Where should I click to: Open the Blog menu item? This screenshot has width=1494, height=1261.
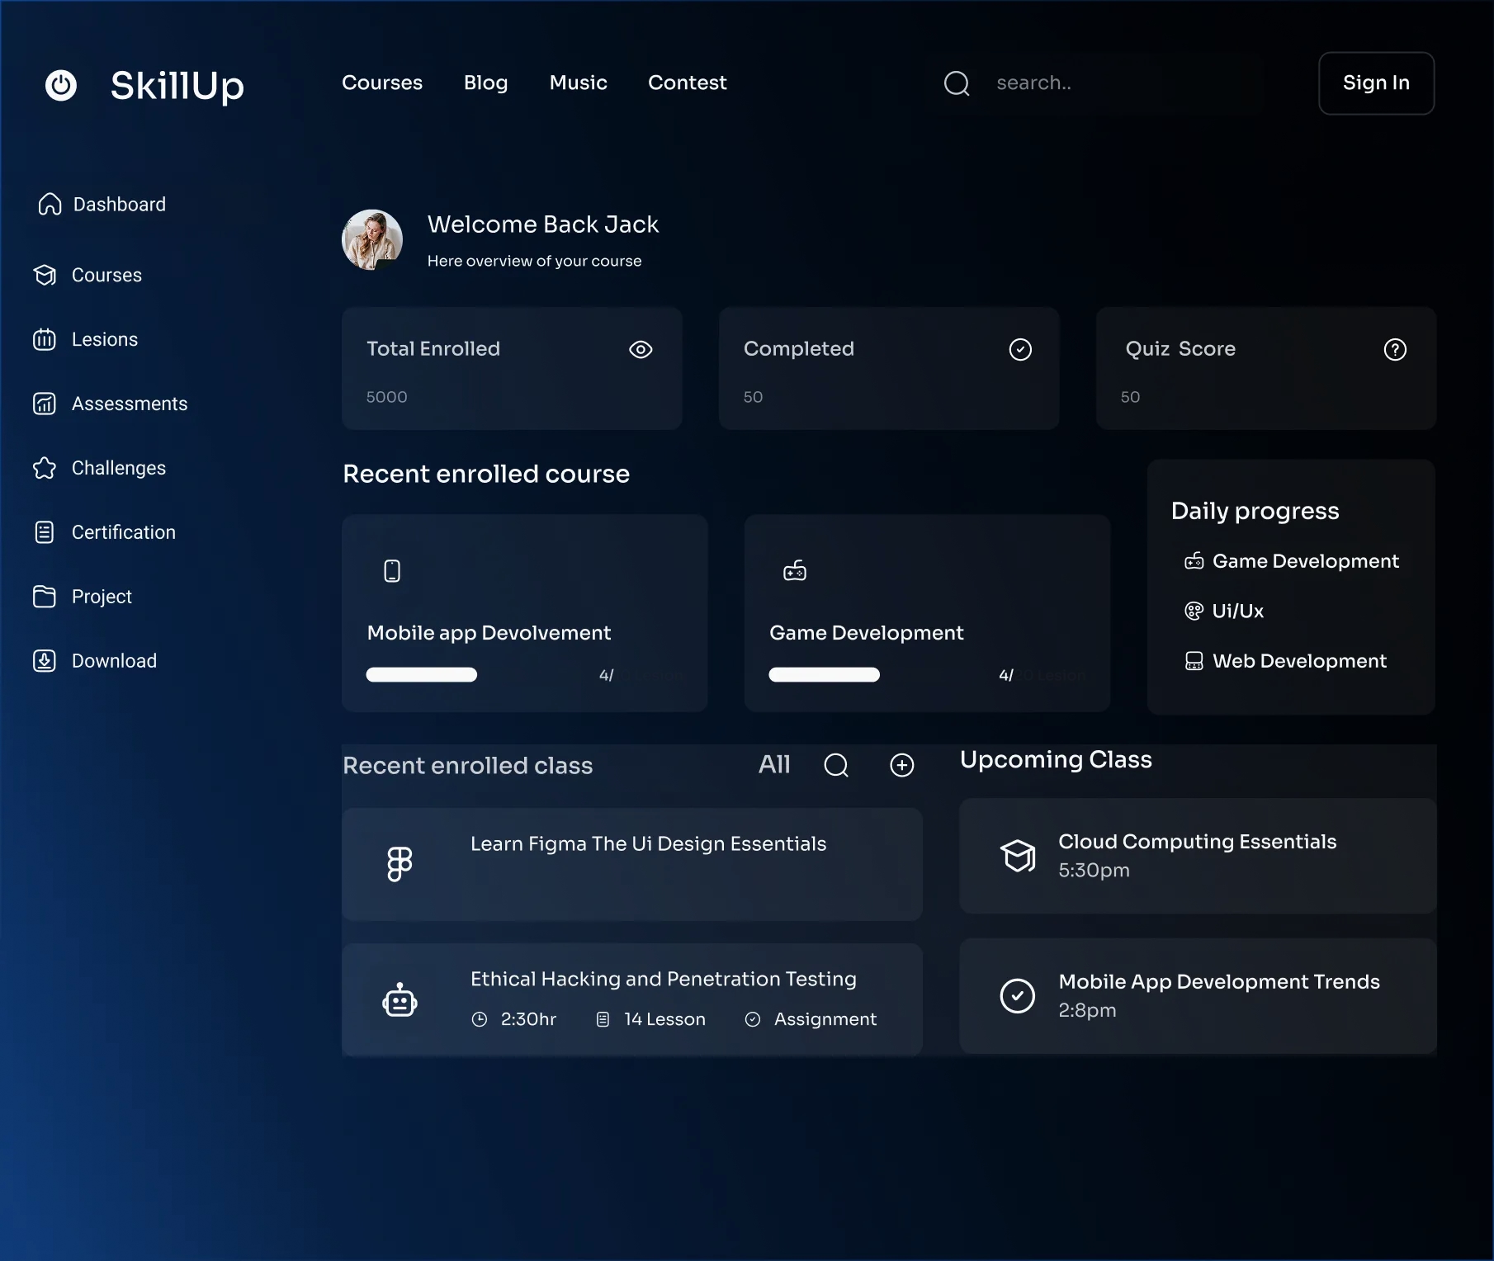pyautogui.click(x=485, y=83)
